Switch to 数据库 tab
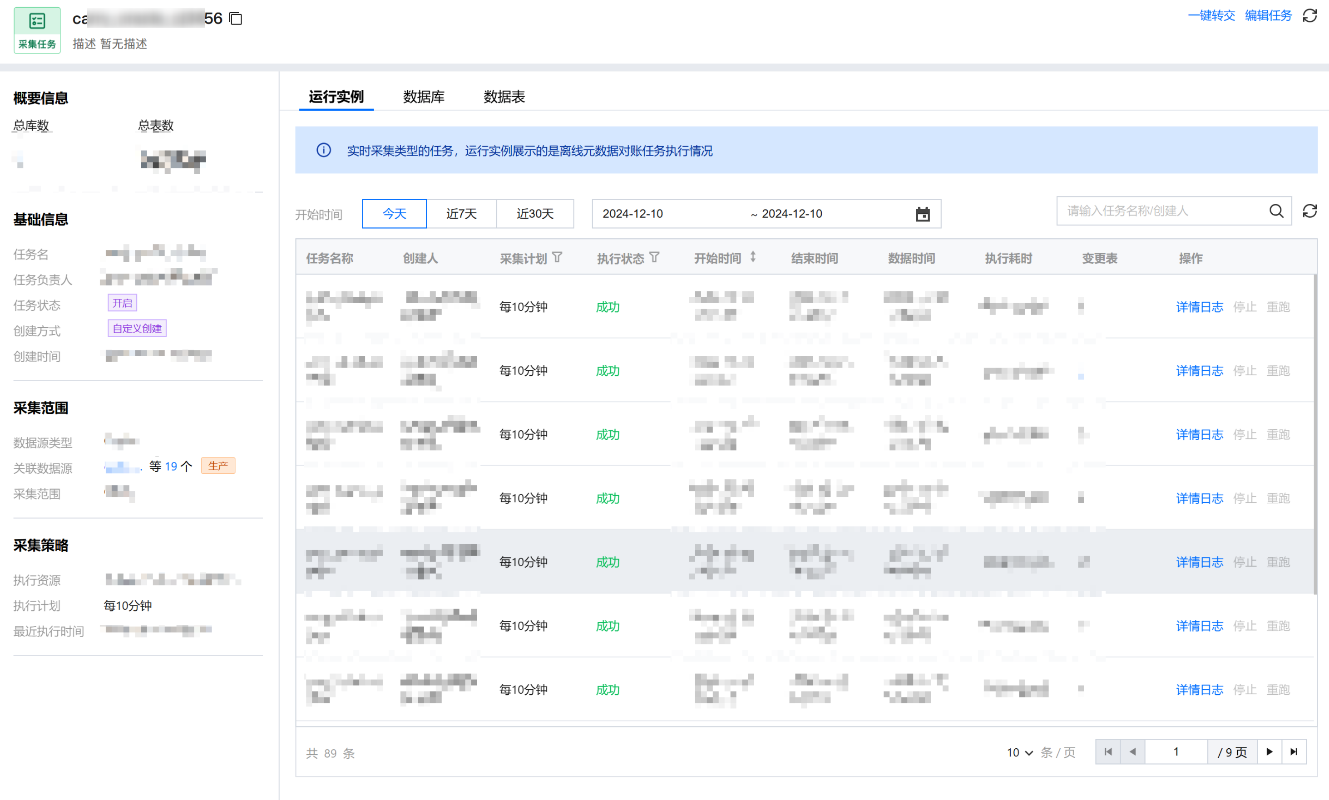The height and width of the screenshot is (800, 1329). click(424, 97)
